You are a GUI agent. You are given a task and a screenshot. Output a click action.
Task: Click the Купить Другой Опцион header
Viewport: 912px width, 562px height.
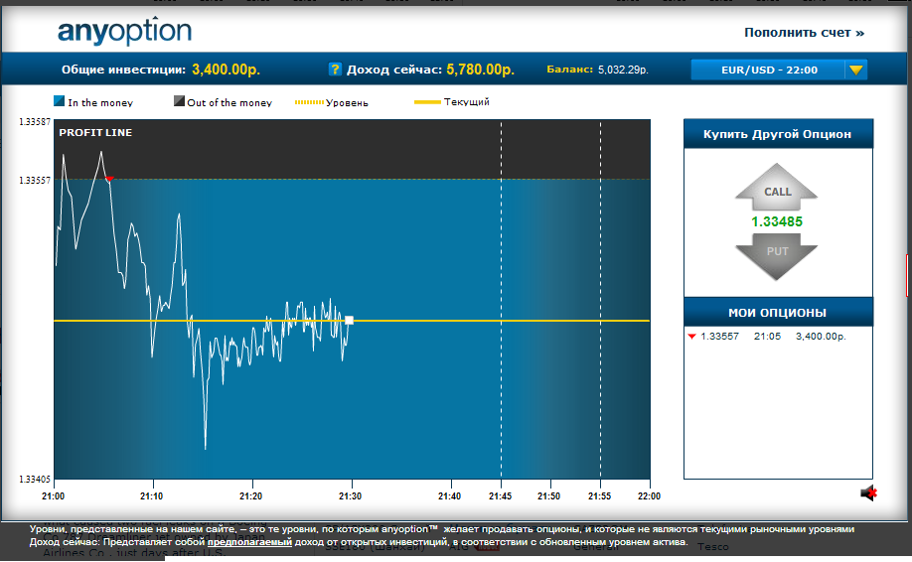(778, 134)
